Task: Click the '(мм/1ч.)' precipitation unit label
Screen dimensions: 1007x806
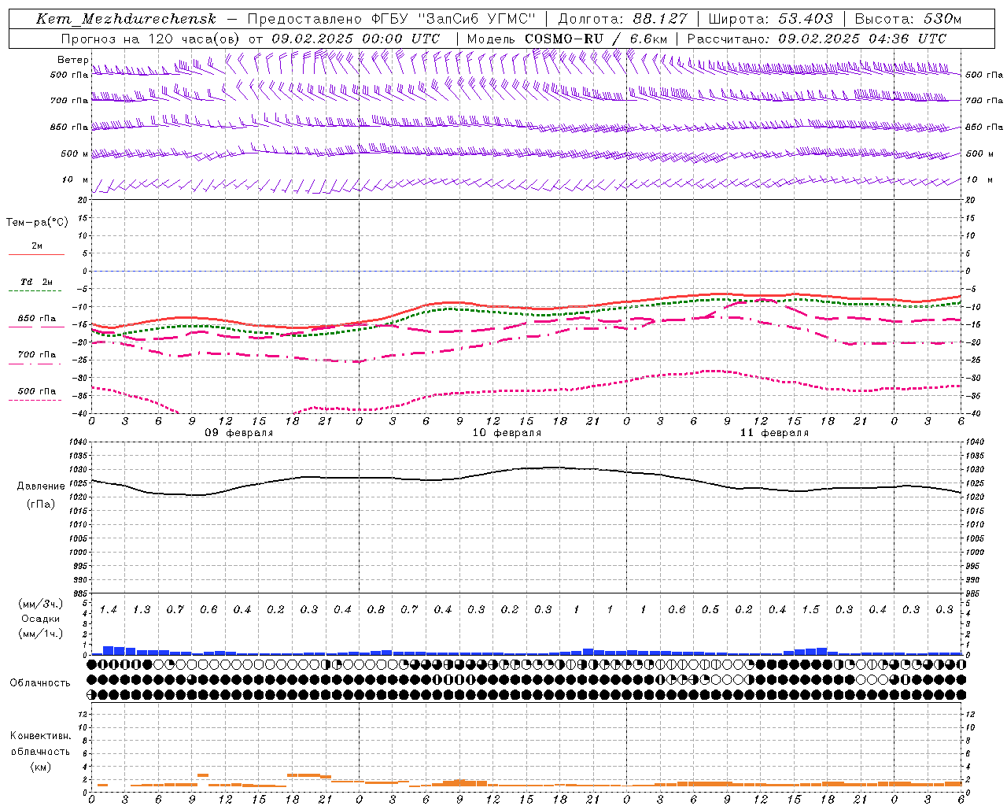Action: tap(39, 634)
